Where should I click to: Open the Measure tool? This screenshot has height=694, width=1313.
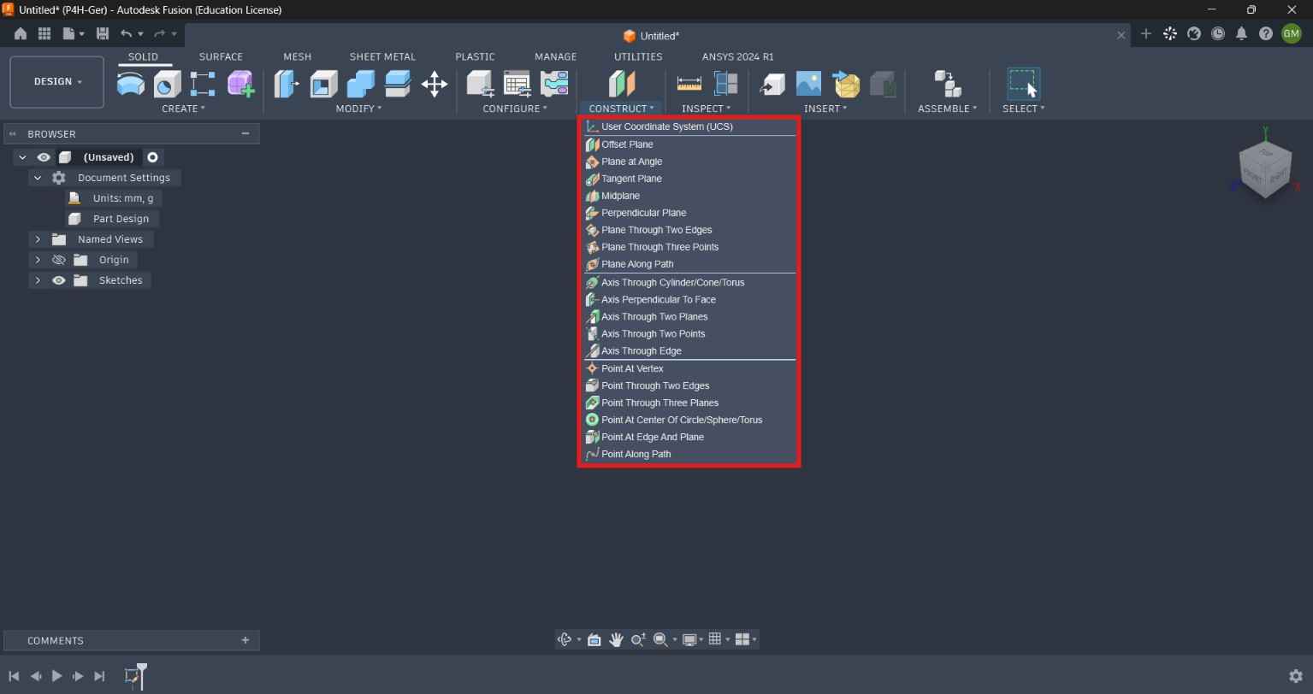689,84
